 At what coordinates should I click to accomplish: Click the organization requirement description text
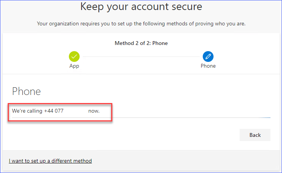point(141,24)
